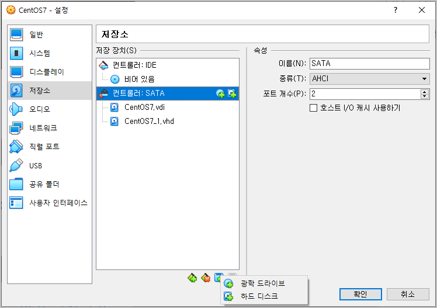Close the CentOS7 설정 dialog

(422, 11)
